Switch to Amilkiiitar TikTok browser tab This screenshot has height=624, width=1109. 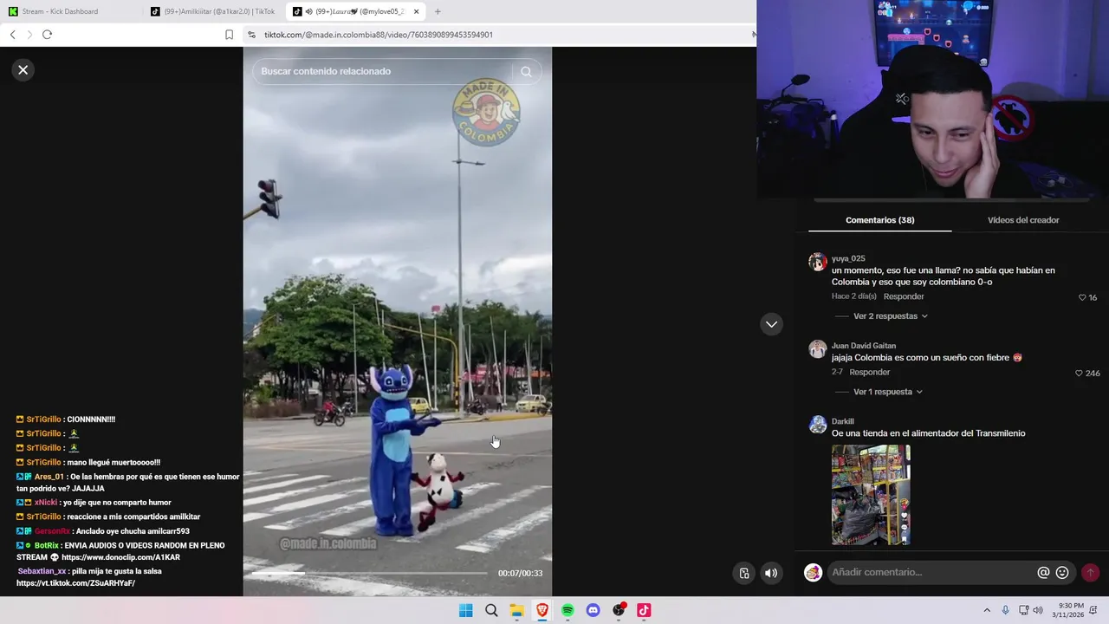pos(212,11)
